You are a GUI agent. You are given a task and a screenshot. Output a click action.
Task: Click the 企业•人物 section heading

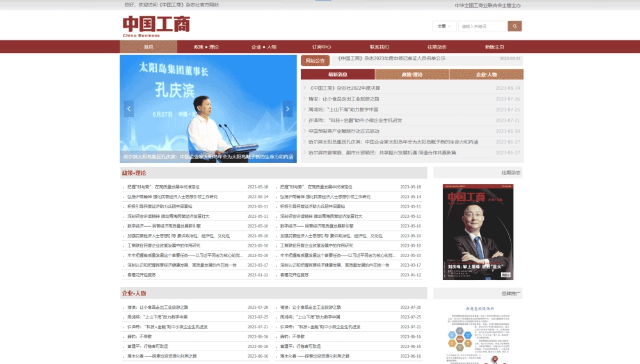[x=134, y=294]
